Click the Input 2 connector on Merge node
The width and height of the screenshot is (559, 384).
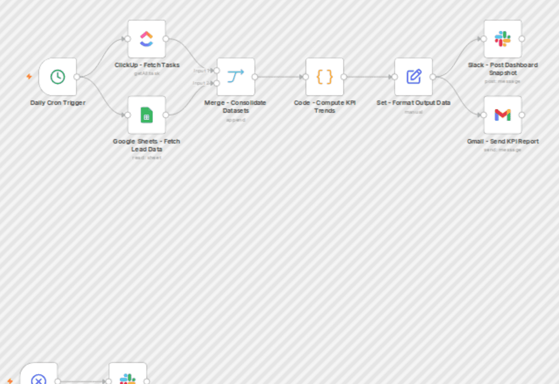[217, 83]
